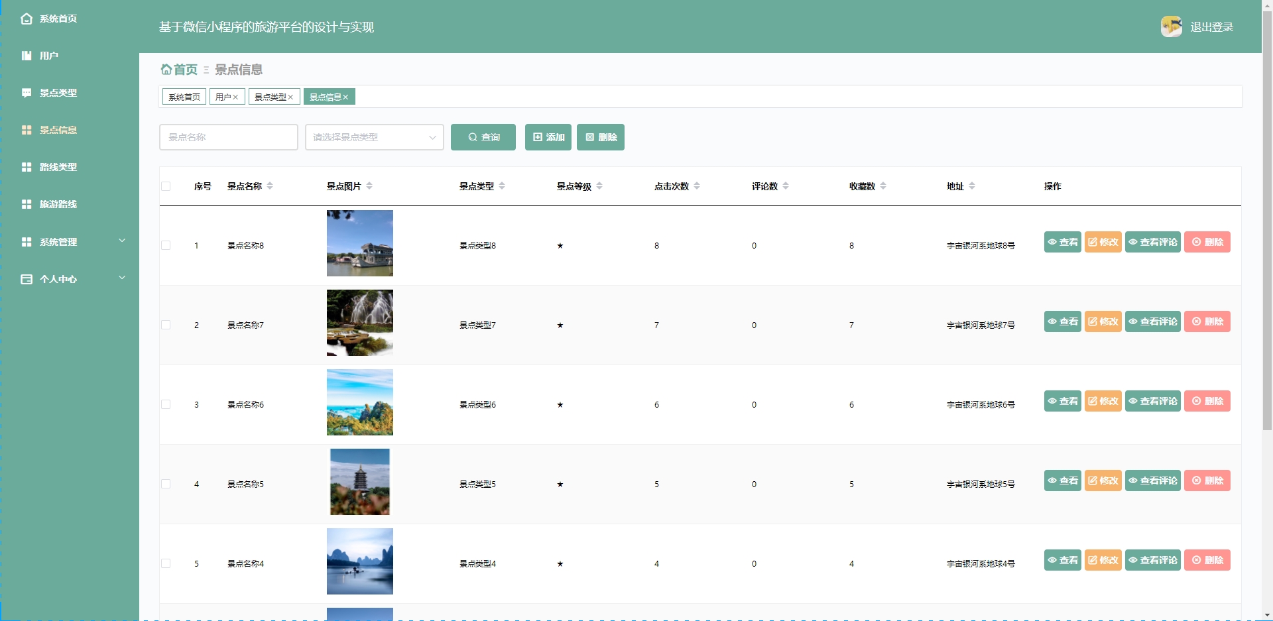Viewport: 1273px width, 621px height.
Task: Click the 首页 breadcrumb link
Action: (x=179, y=70)
